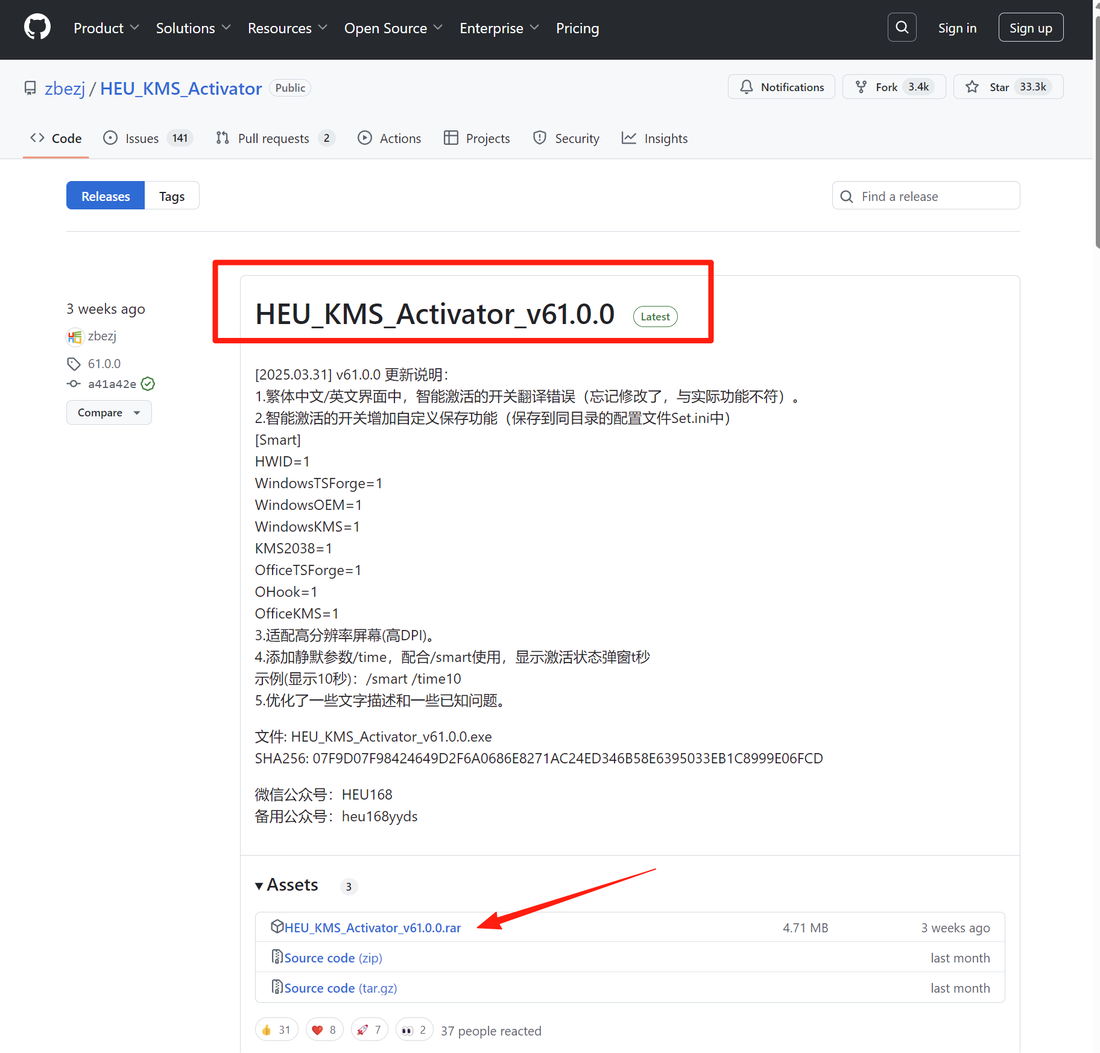The height and width of the screenshot is (1053, 1100).
Task: Click the tag icon beside 61.0.0
Action: point(74,363)
